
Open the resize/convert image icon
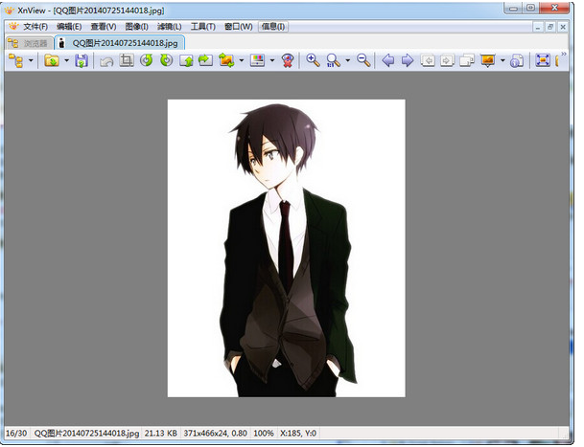point(226,60)
